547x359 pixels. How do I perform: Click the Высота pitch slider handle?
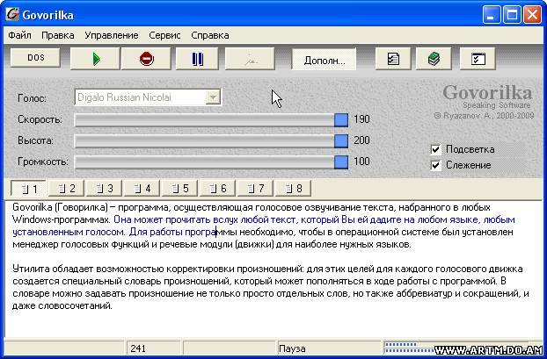[341, 141]
